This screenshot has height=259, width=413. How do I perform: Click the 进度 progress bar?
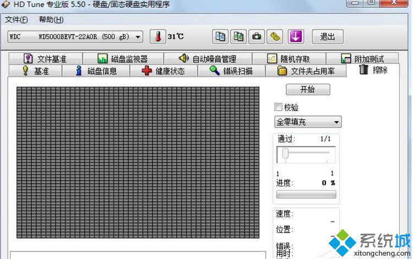coord(306,194)
